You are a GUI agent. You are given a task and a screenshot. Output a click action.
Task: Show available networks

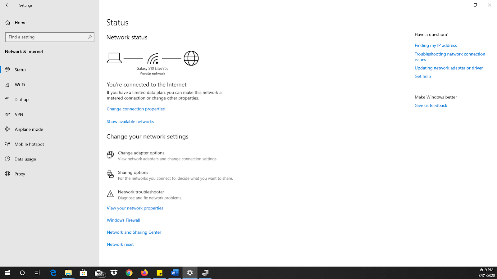tap(130, 122)
